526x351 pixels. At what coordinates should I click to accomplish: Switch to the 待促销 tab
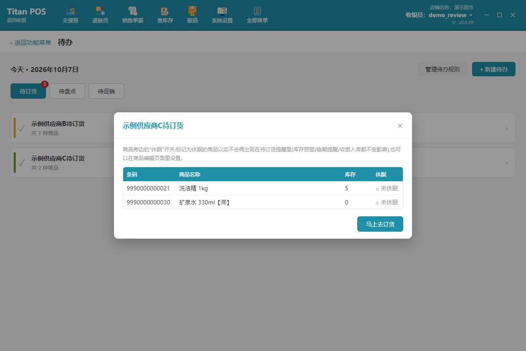(106, 91)
